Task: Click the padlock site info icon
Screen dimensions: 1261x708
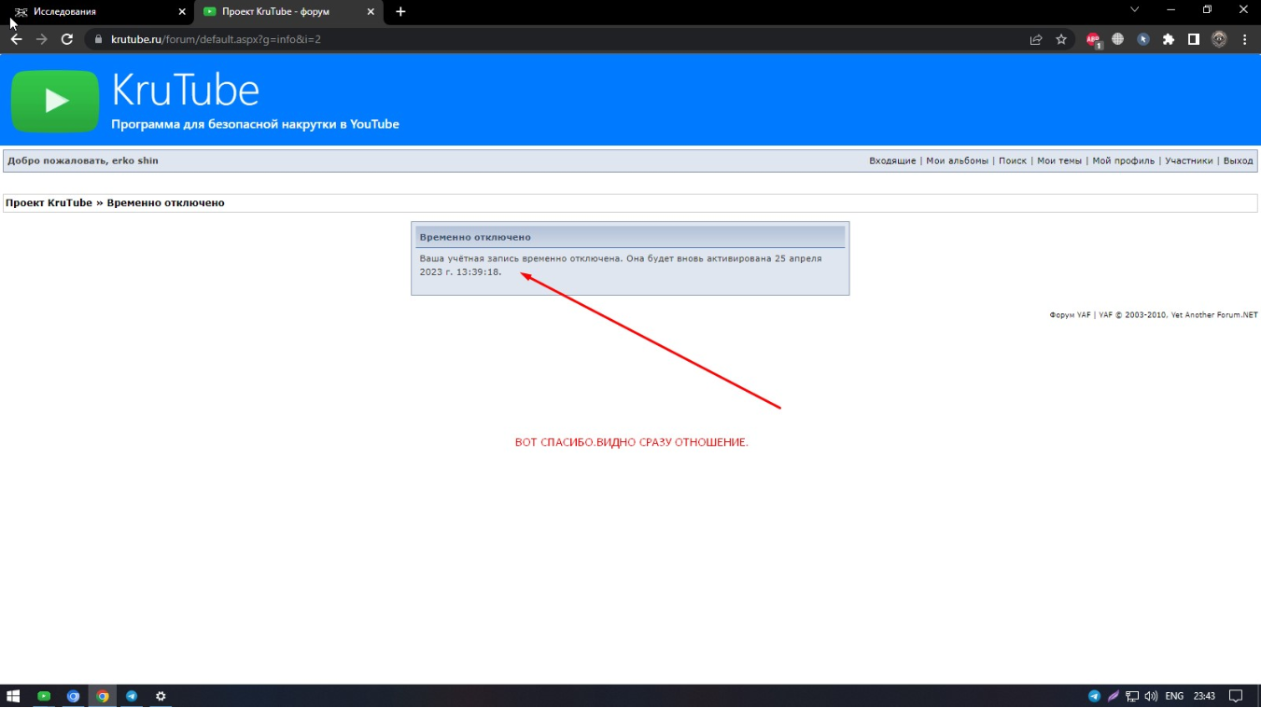Action: point(98,40)
